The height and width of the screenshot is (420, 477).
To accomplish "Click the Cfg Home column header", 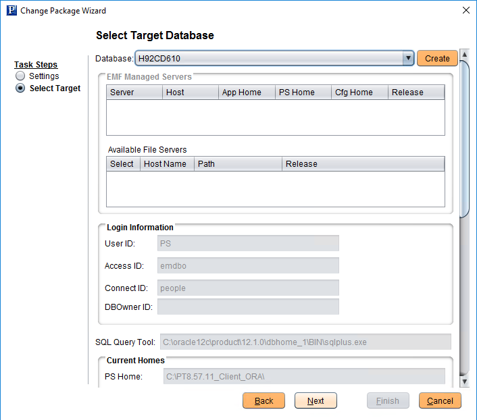I will point(360,93).
